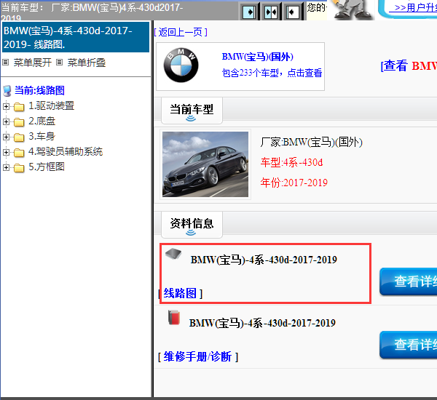Click the folder icon beside 1.驱动装置
Image resolution: width=437 pixels, height=400 pixels.
19,106
